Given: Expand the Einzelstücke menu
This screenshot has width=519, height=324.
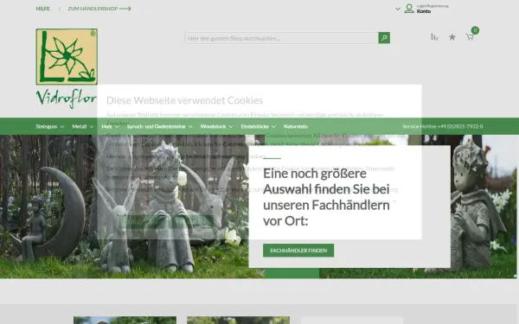Looking at the screenshot, I should pyautogui.click(x=258, y=126).
